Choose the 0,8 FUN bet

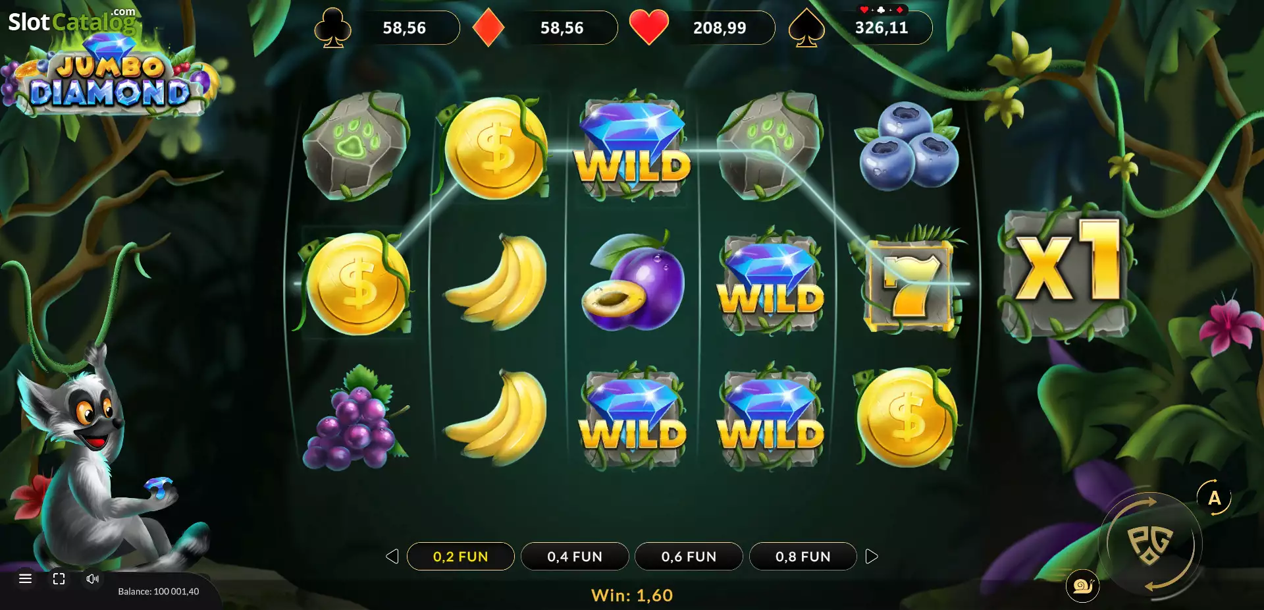[803, 557]
